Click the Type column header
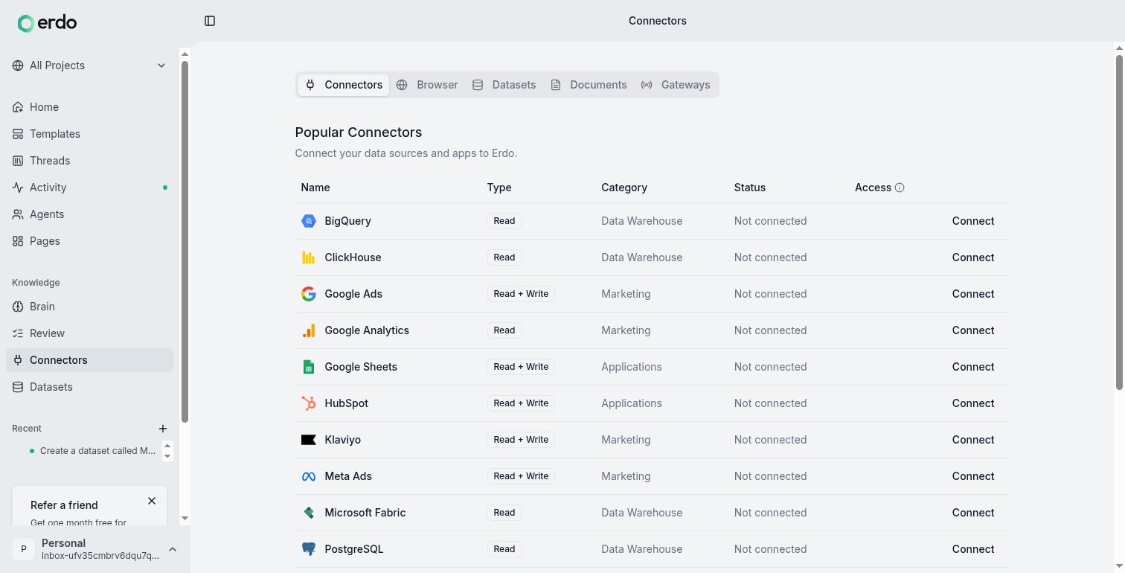This screenshot has height=573, width=1125. click(x=499, y=188)
